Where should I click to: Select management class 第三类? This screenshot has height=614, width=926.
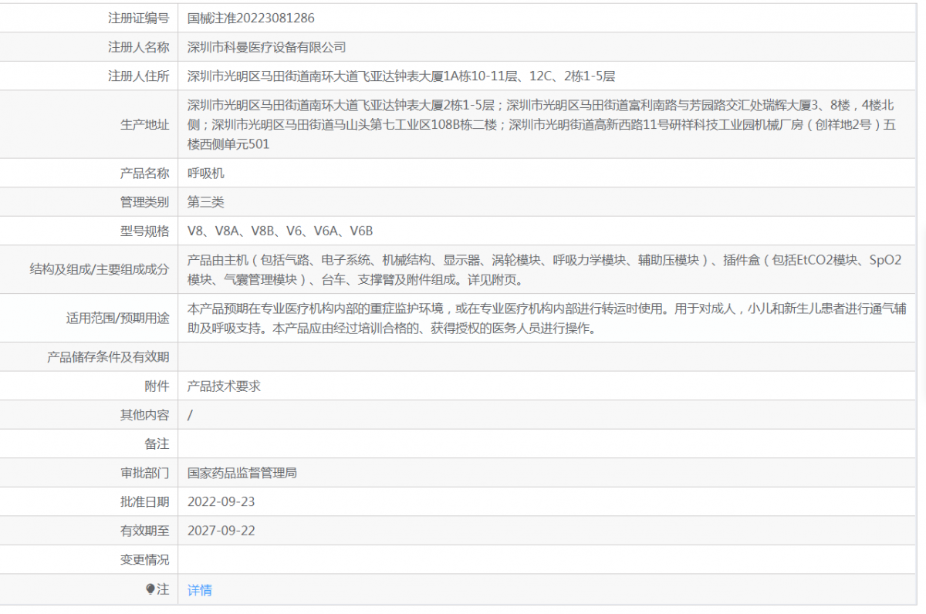(x=206, y=202)
